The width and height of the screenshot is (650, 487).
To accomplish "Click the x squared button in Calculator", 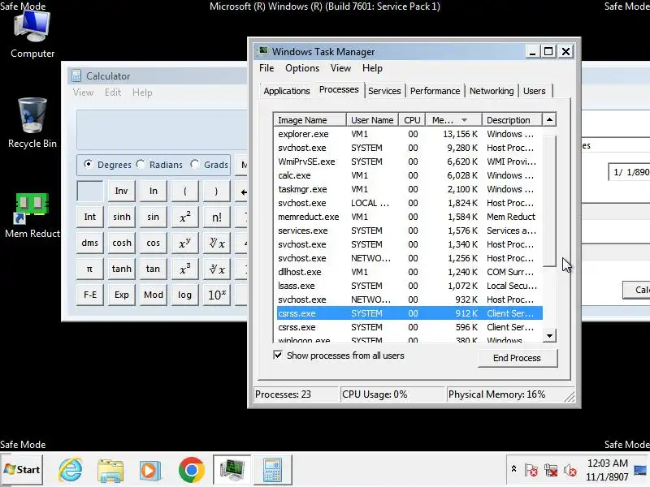I will coord(185,217).
